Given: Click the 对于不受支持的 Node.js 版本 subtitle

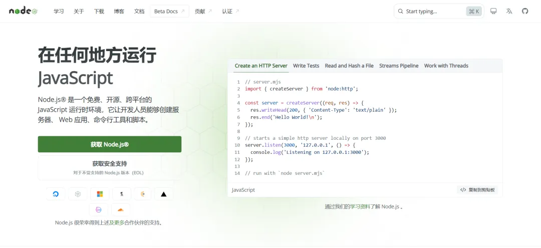Looking at the screenshot, I should (108, 172).
